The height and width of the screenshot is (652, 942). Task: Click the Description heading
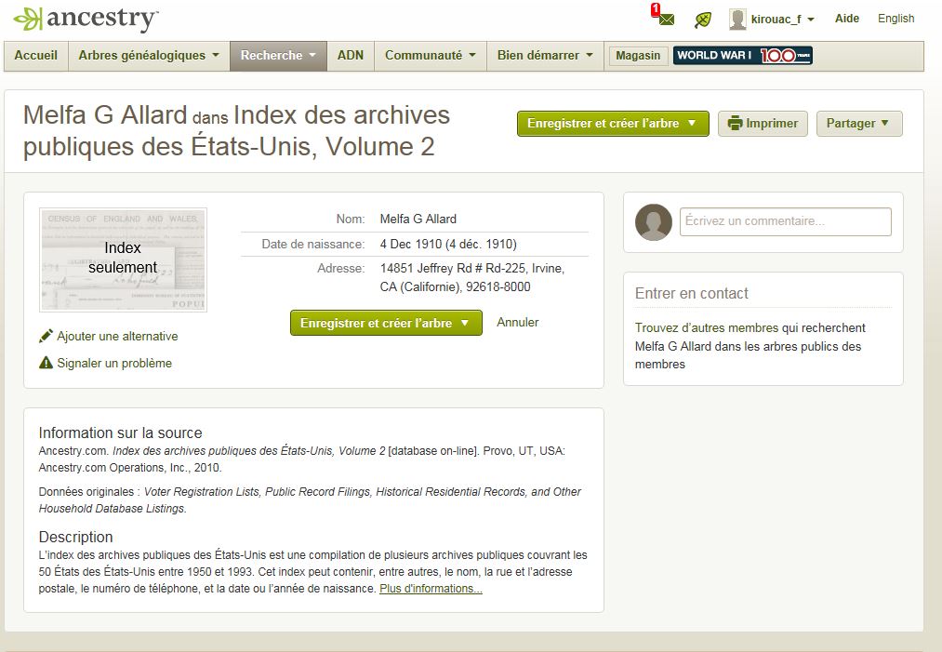point(75,537)
